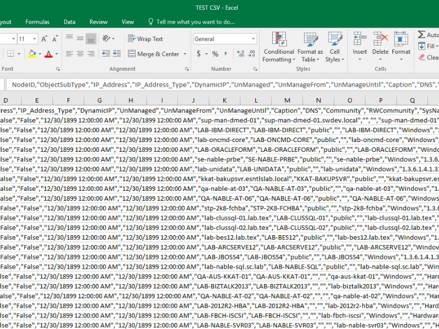Click Tell me what you want to do
Screen dimensions: 439x329
tap(191, 22)
